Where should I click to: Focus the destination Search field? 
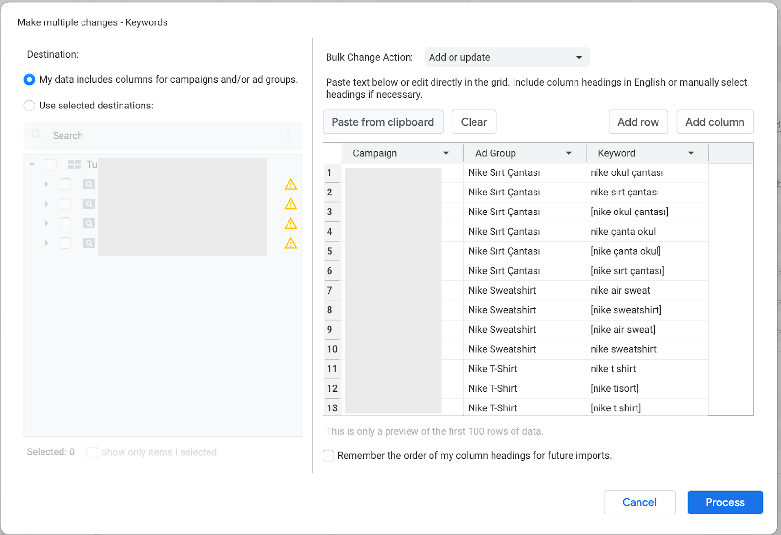[163, 136]
